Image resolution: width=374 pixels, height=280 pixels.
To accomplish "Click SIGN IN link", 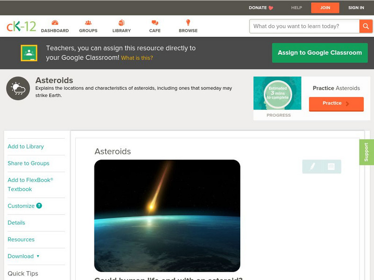I will click(x=356, y=8).
